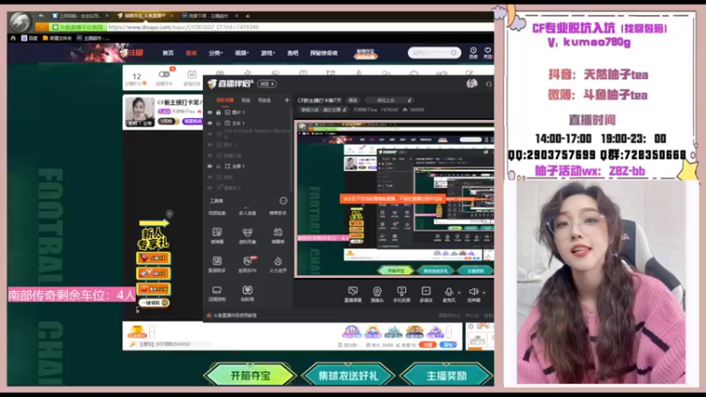The width and height of the screenshot is (706, 397).
Task: Click the add scene plus icon
Action: point(287,100)
